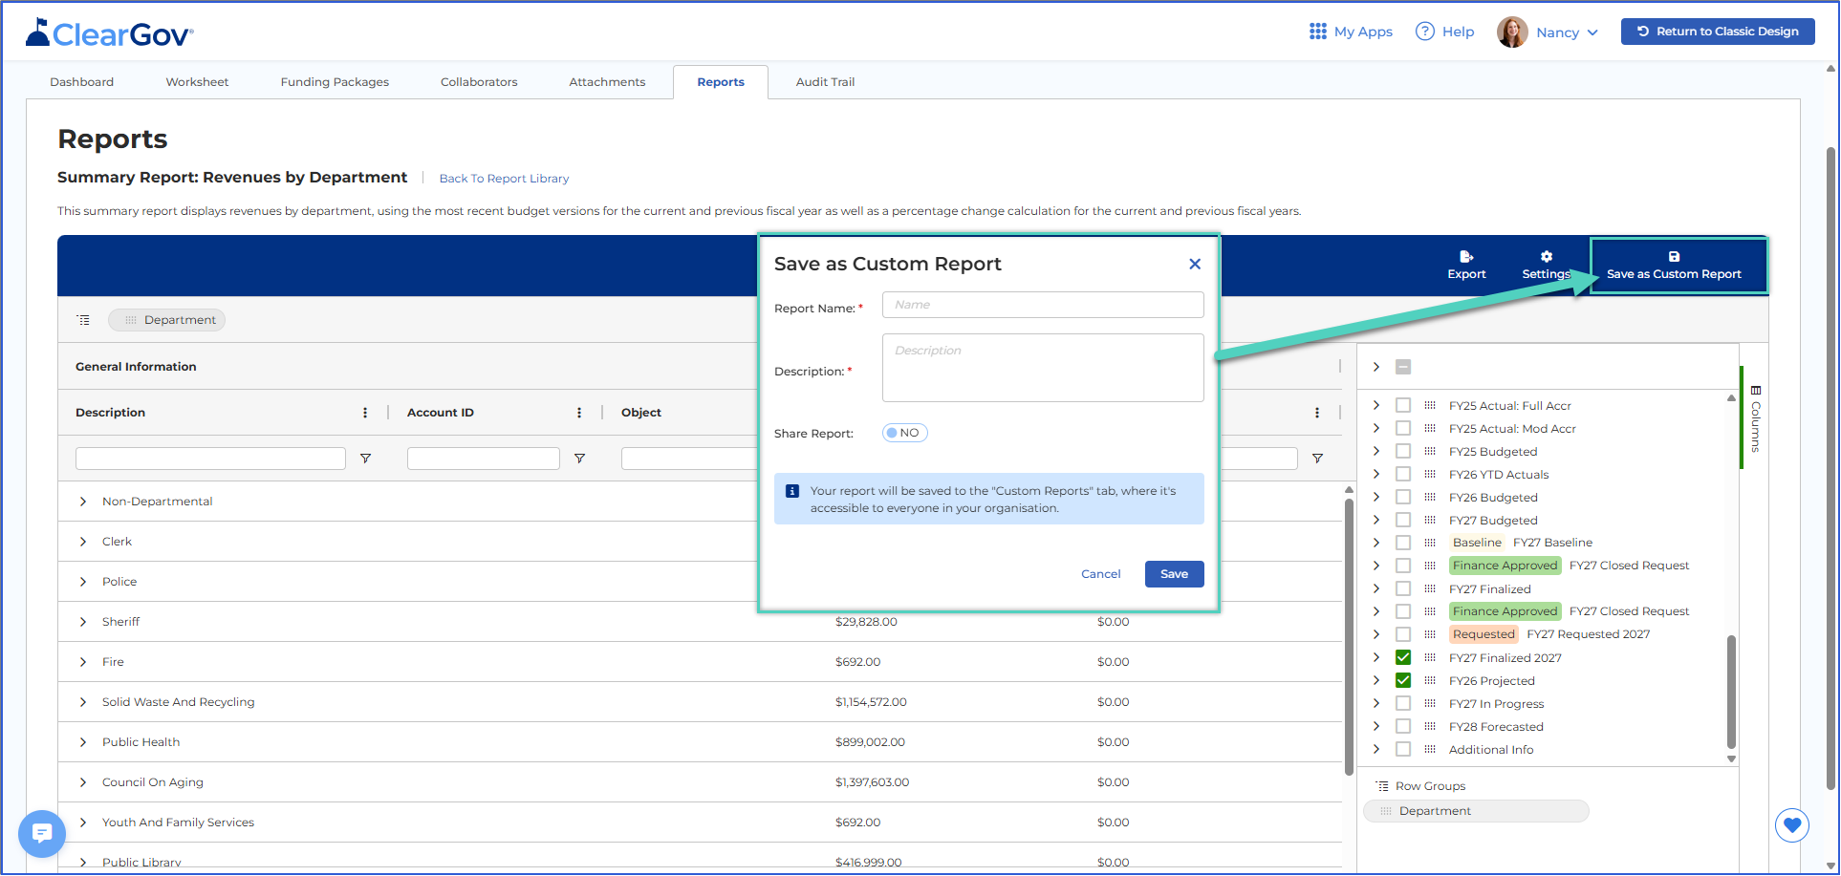Click the filter icon for Description column
This screenshot has width=1841, height=876.
coord(365,459)
